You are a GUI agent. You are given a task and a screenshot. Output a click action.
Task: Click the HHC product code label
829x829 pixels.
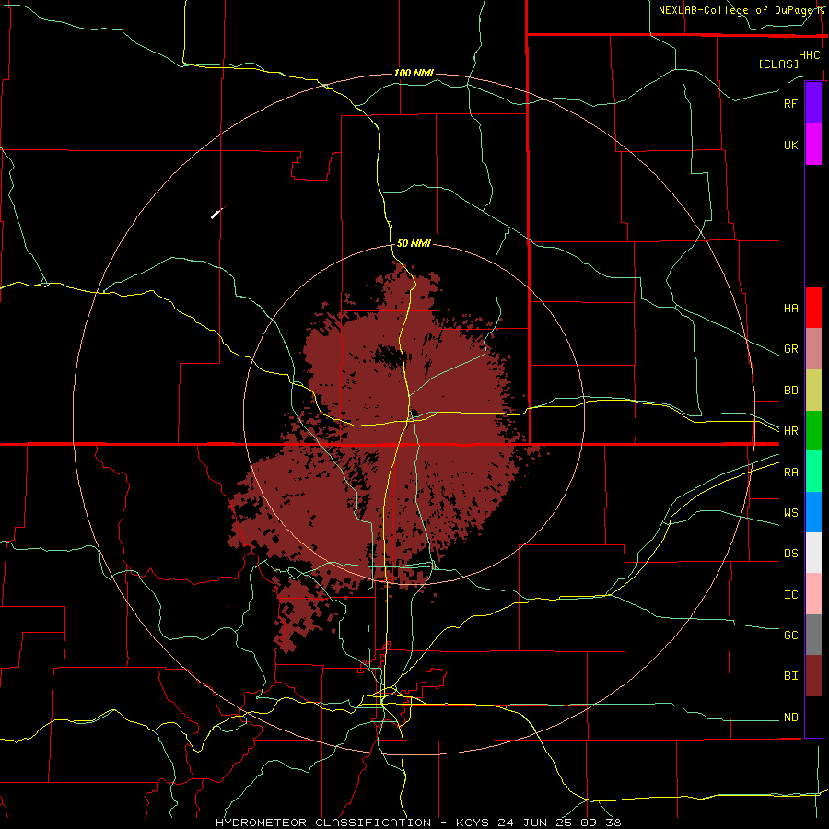click(x=809, y=55)
